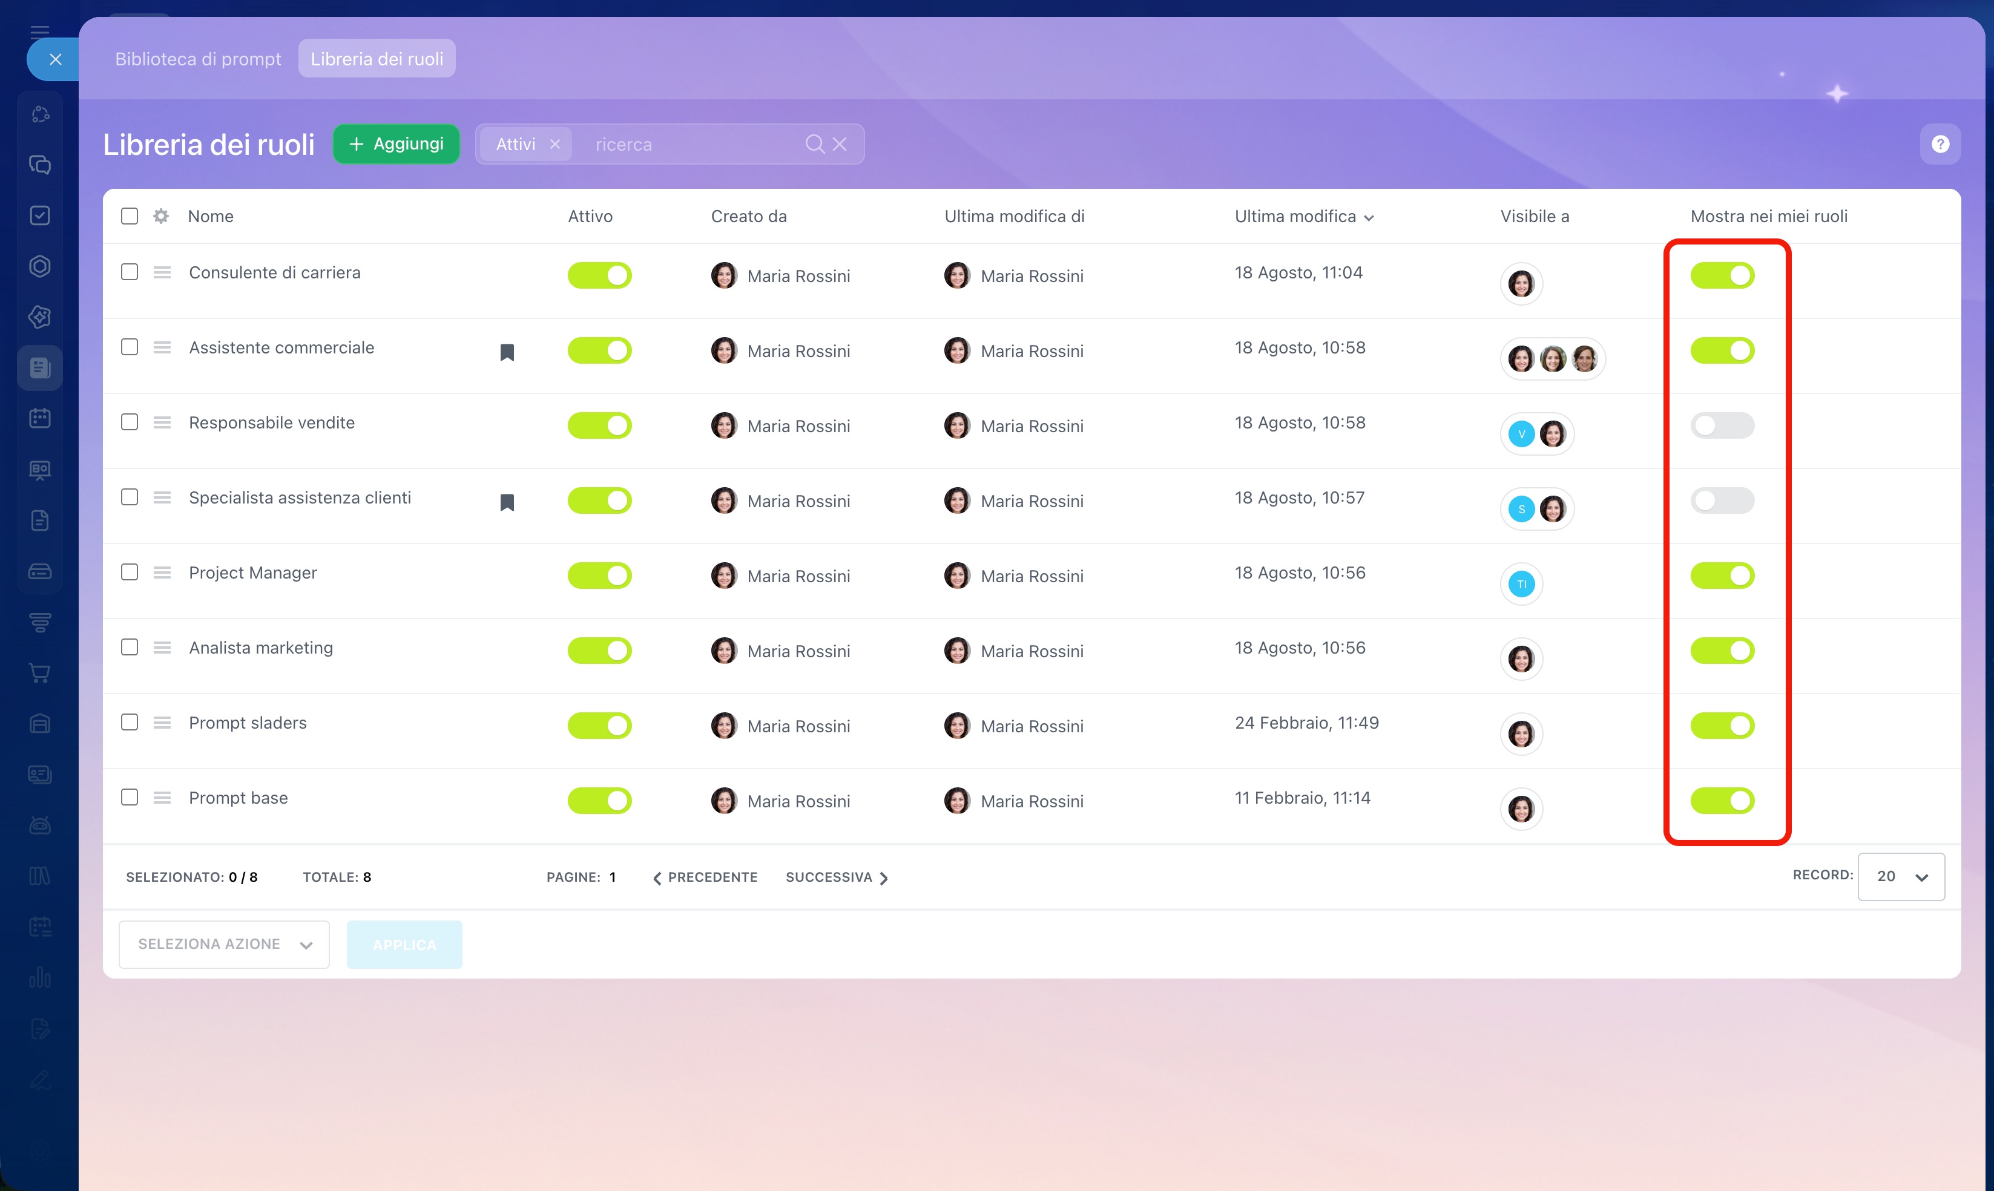Click Visibile a avatars for Assistente commerciale
The height and width of the screenshot is (1191, 1994).
point(1553,359)
